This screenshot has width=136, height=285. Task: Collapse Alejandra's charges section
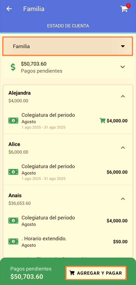coord(123,97)
